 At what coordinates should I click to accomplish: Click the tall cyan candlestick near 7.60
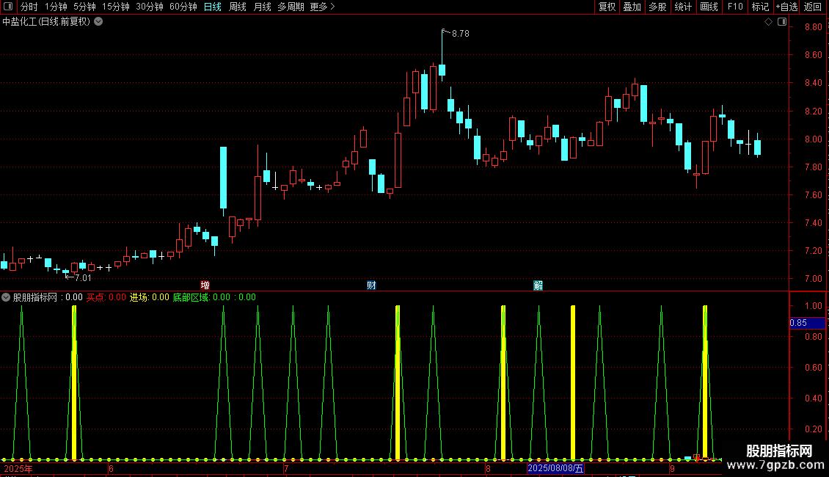pos(223,178)
